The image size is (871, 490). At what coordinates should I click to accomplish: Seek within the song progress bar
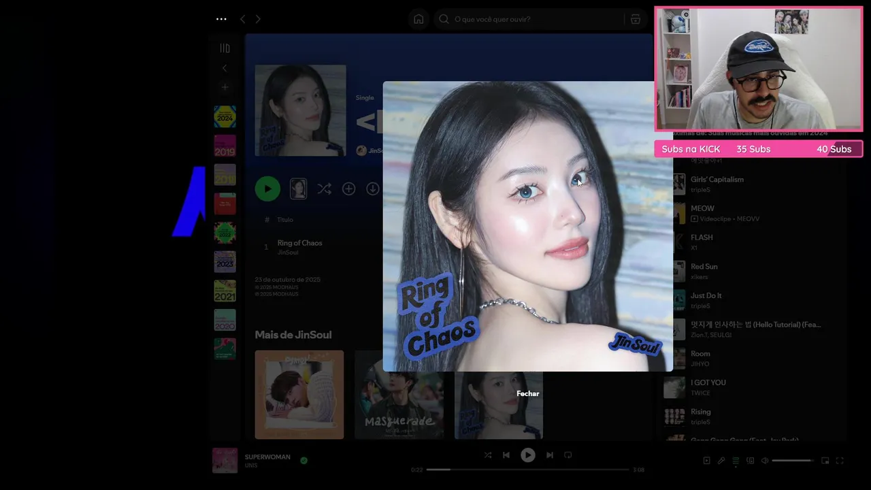point(527,470)
